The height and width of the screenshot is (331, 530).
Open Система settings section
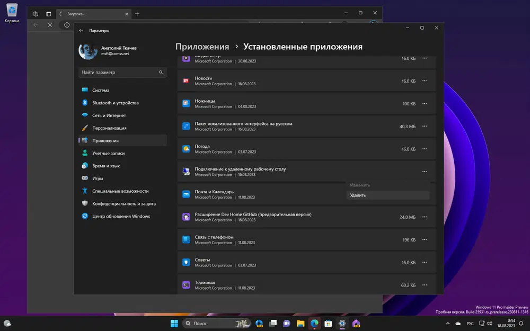[123, 90]
